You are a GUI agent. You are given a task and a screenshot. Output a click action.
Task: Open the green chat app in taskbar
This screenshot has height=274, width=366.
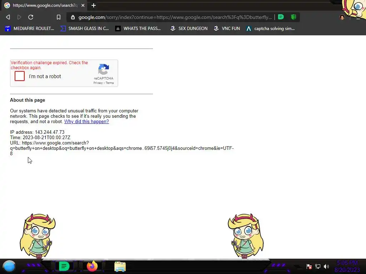[64, 266]
